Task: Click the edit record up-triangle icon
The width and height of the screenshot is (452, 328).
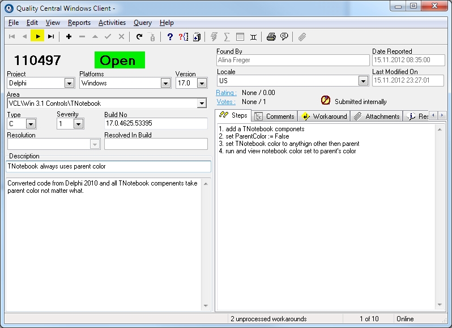Action: click(95, 37)
